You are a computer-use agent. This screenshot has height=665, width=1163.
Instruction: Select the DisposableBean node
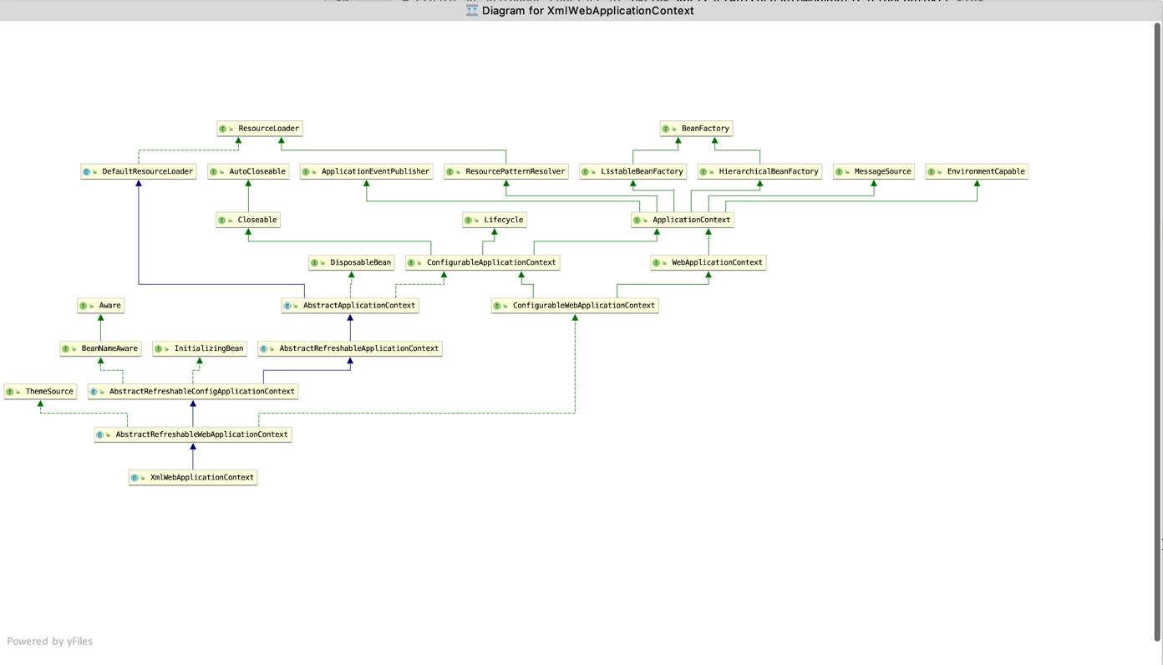coord(352,262)
